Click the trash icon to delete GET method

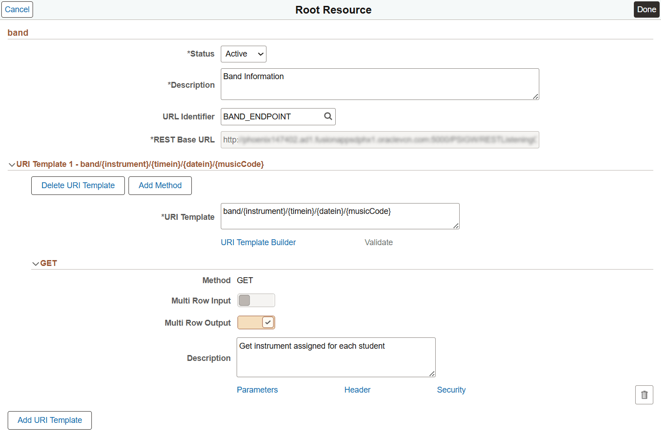tap(644, 394)
